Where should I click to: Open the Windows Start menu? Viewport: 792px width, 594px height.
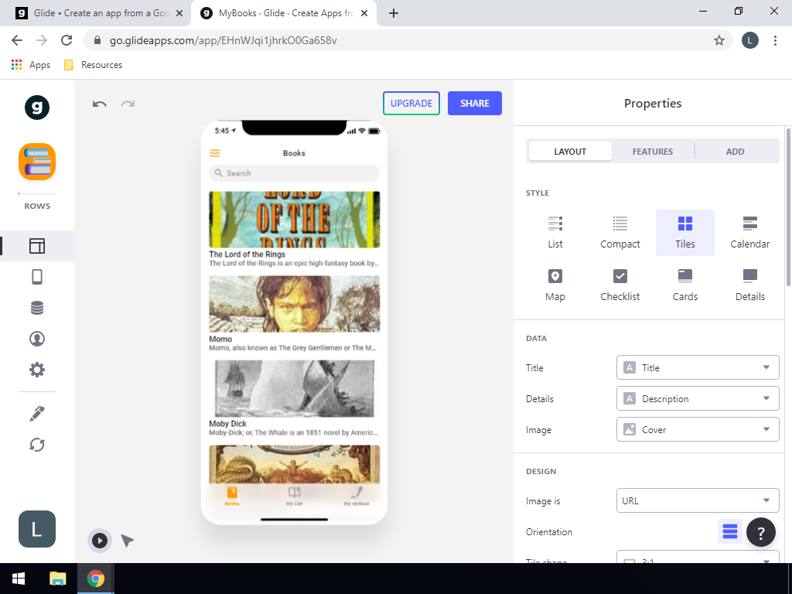(x=19, y=579)
